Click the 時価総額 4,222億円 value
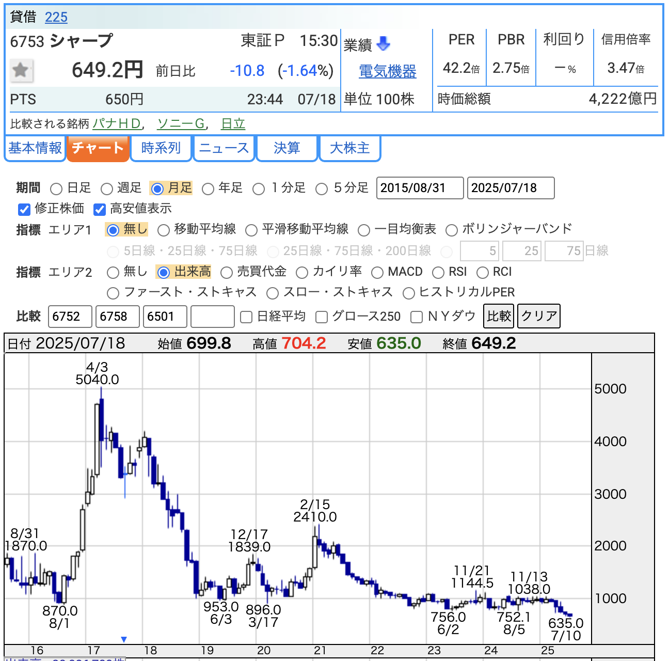669x661 pixels. (x=623, y=99)
